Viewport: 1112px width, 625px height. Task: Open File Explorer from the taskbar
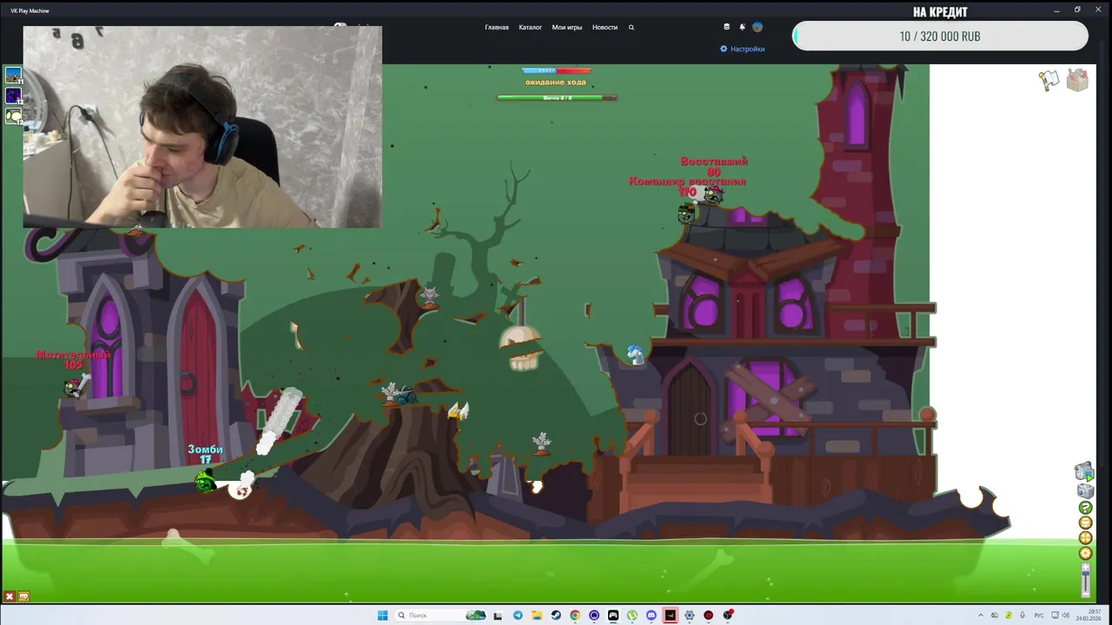(537, 615)
